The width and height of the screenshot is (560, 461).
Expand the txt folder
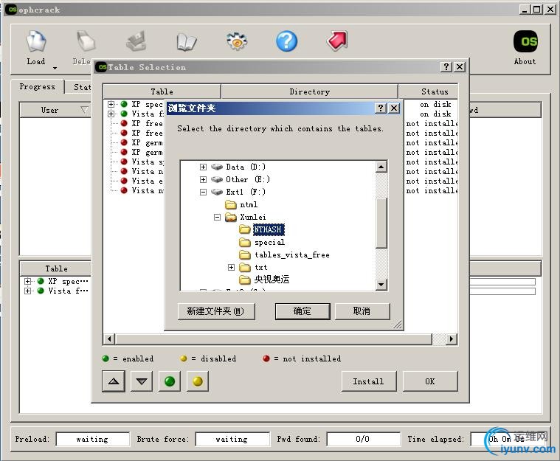coord(231,267)
